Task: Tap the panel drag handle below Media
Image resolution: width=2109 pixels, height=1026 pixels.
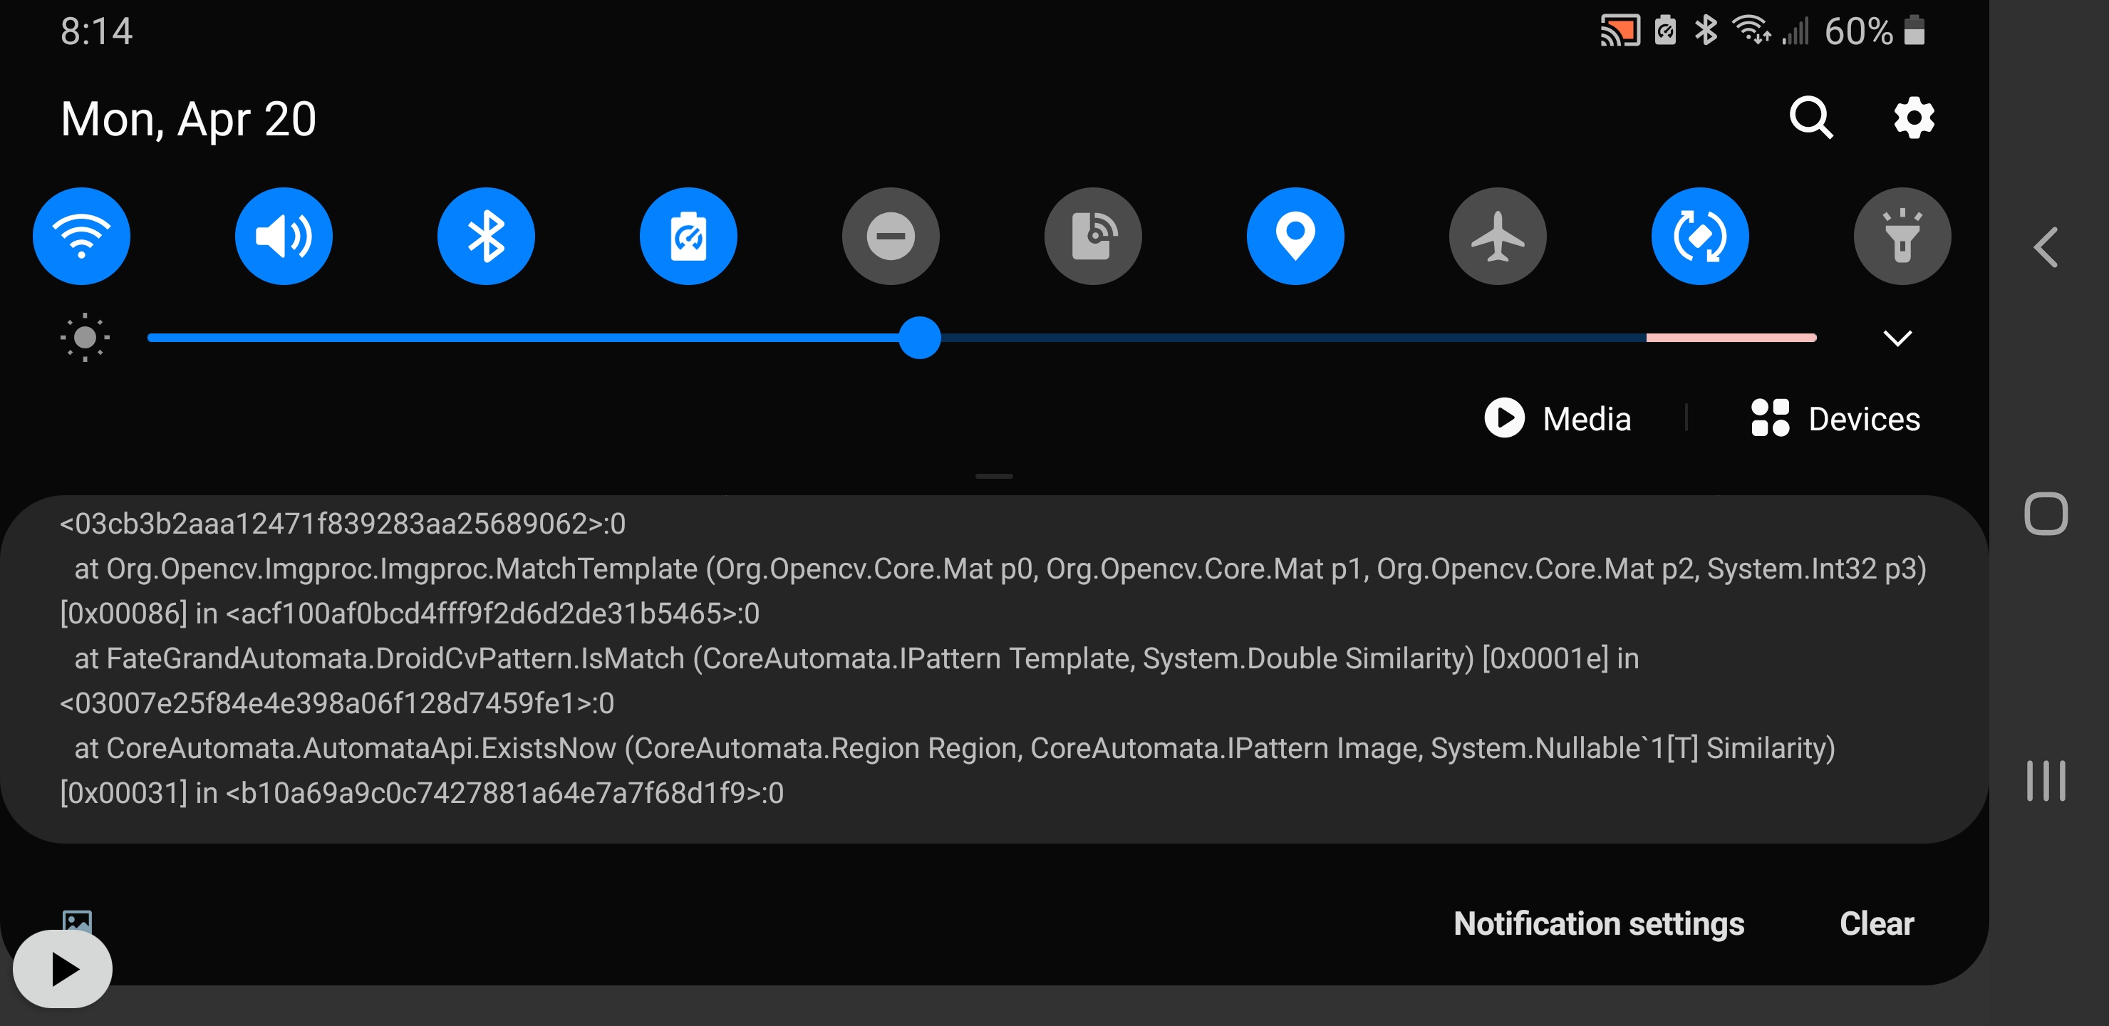Action: (994, 476)
